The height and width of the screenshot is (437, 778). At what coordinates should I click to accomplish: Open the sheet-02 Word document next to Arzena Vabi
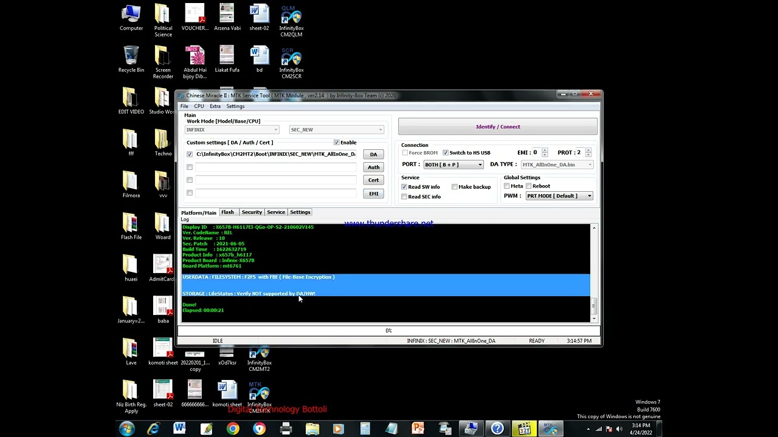(x=259, y=18)
